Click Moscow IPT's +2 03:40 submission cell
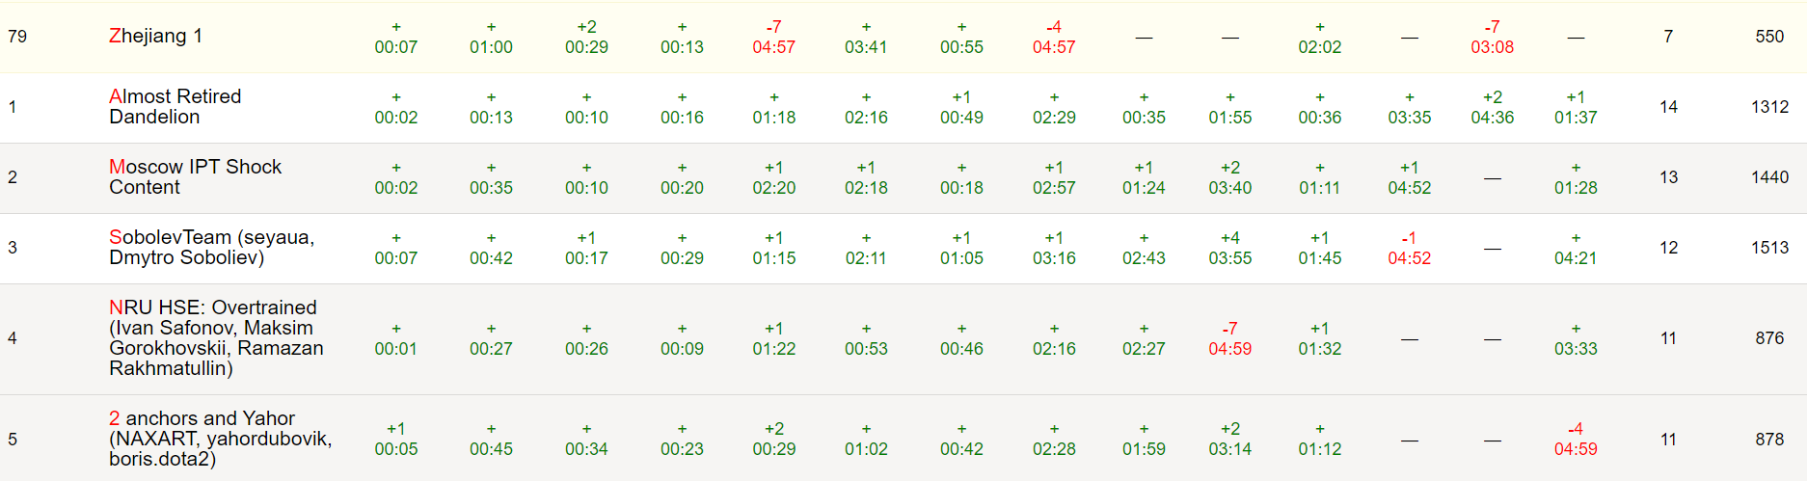 tap(1229, 177)
